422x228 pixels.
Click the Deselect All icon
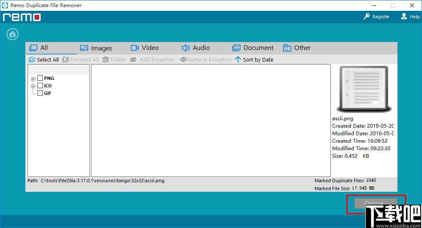[66, 59]
